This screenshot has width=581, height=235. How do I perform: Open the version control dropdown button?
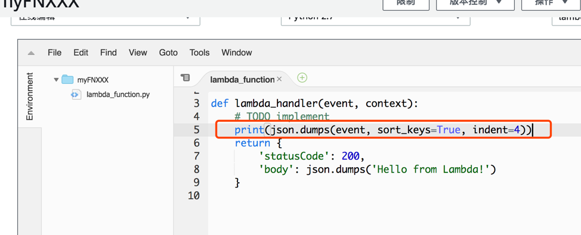tap(475, 4)
